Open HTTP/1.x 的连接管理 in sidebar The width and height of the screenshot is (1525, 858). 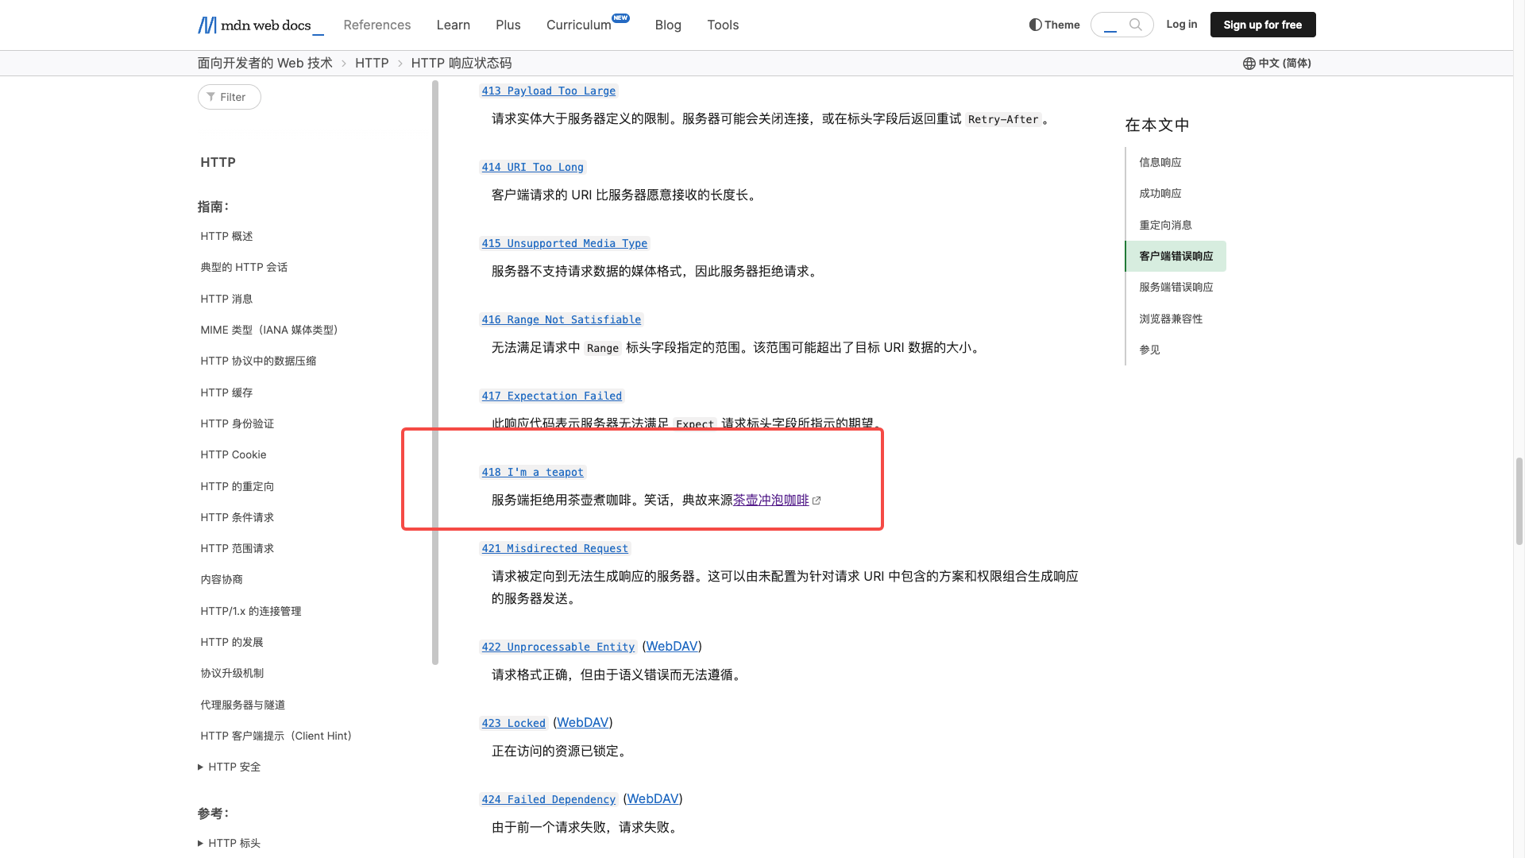coord(251,612)
